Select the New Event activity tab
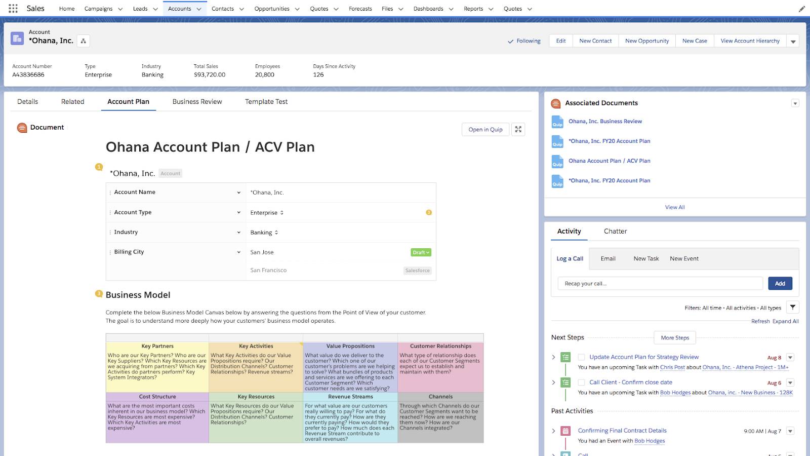The image size is (810, 456). pyautogui.click(x=684, y=259)
